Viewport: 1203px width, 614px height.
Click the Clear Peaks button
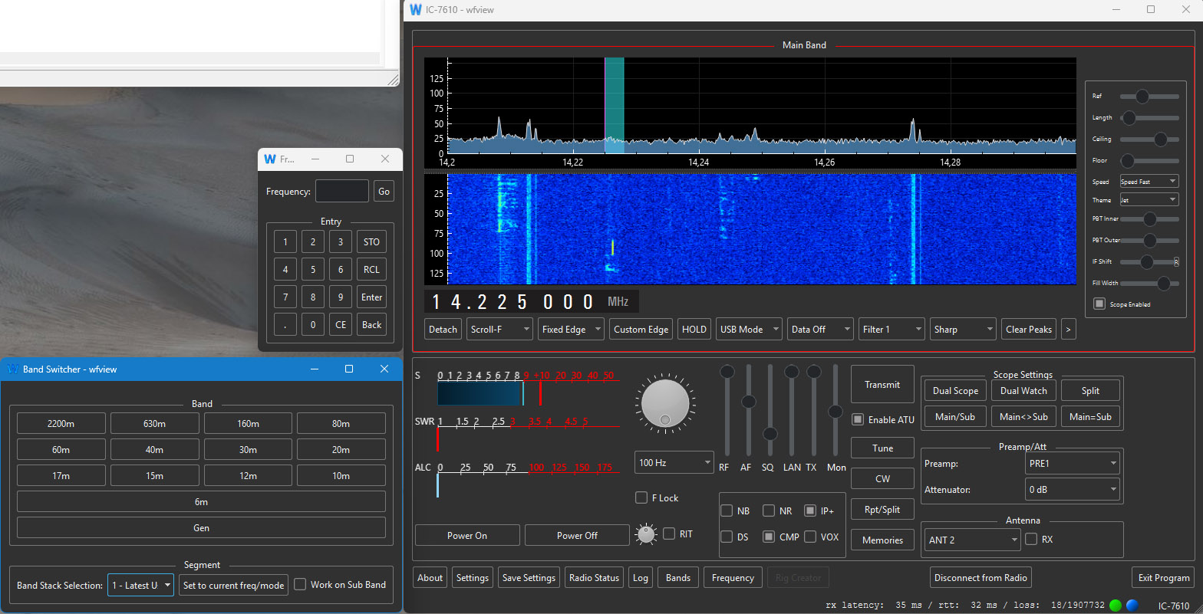pos(1028,330)
